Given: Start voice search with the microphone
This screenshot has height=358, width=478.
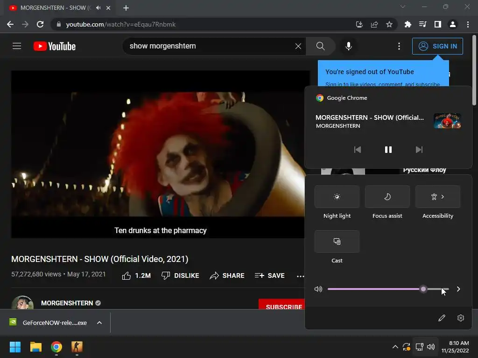Looking at the screenshot, I should 348,46.
